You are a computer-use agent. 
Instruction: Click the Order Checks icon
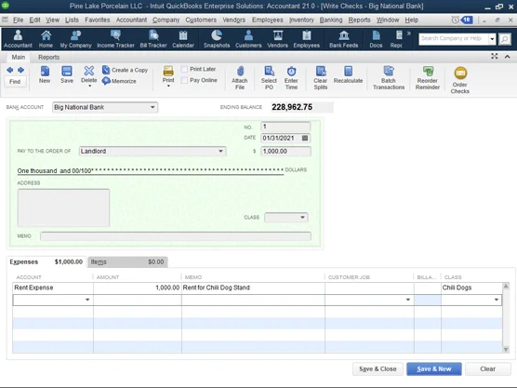pyautogui.click(x=460, y=73)
